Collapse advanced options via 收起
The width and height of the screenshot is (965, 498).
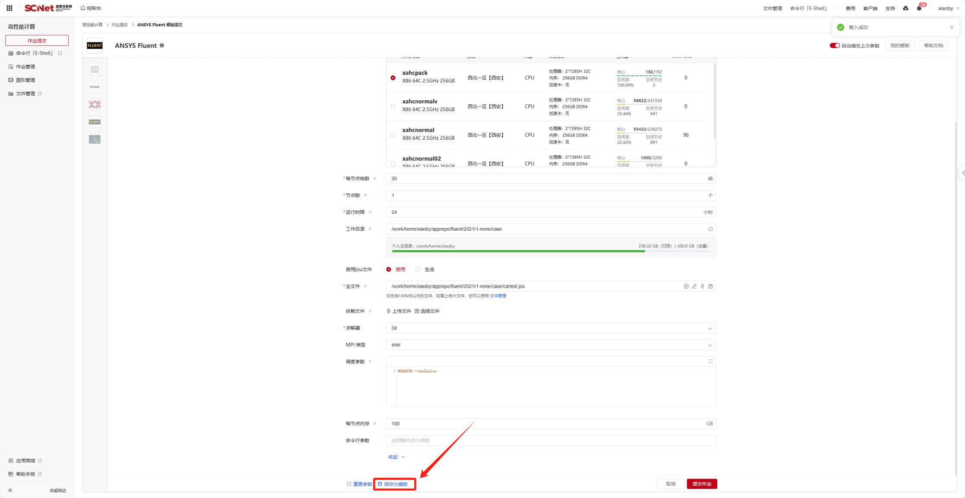(x=396, y=457)
